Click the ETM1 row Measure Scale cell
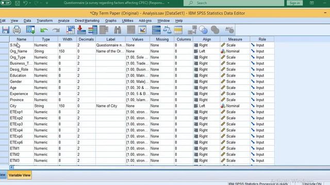Viewport: 330px width, 185px height. coord(235,149)
